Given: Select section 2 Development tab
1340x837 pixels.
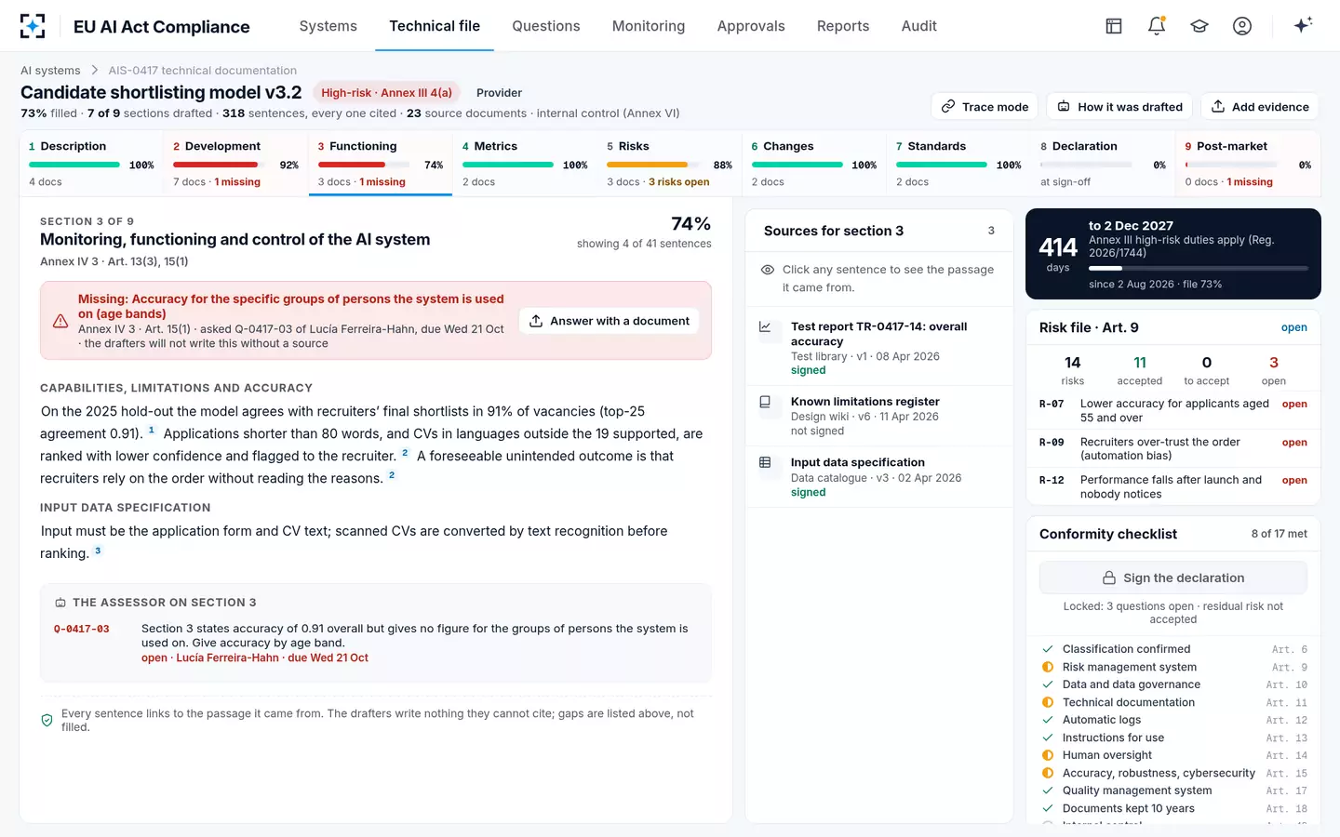Looking at the screenshot, I should [236, 164].
